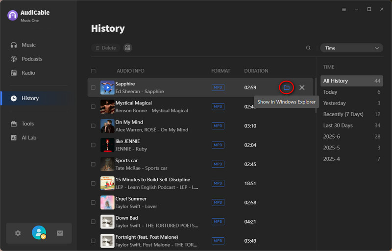Play Sapphire from its album thumbnail
392x251 pixels.
point(107,87)
